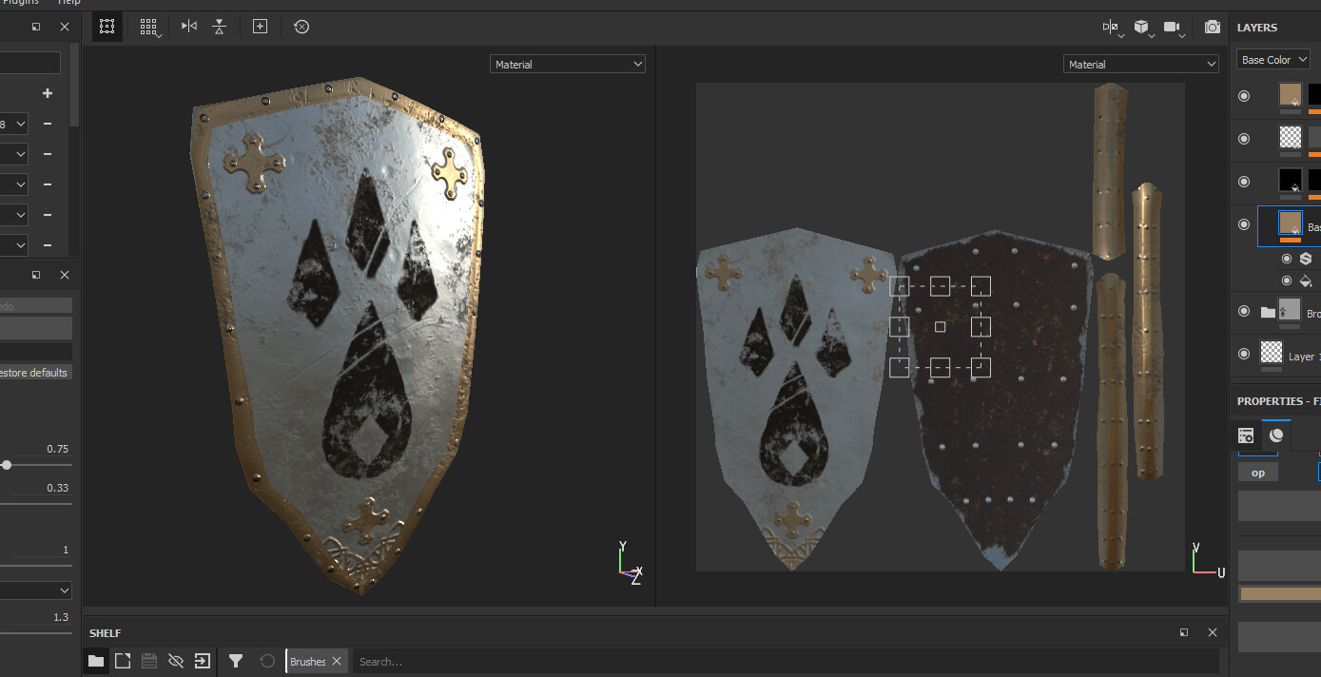Screen dimensions: 1321x677
Task: Hide the bottom Layer 1 row
Action: pos(1244,354)
